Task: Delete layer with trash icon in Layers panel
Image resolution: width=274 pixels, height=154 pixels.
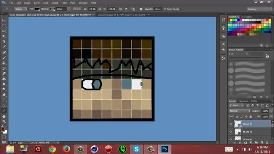Action: (x=267, y=142)
